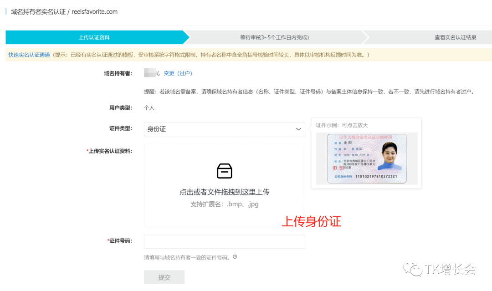Click the red 上传身份证 annotation text
492x291 pixels.
click(311, 221)
